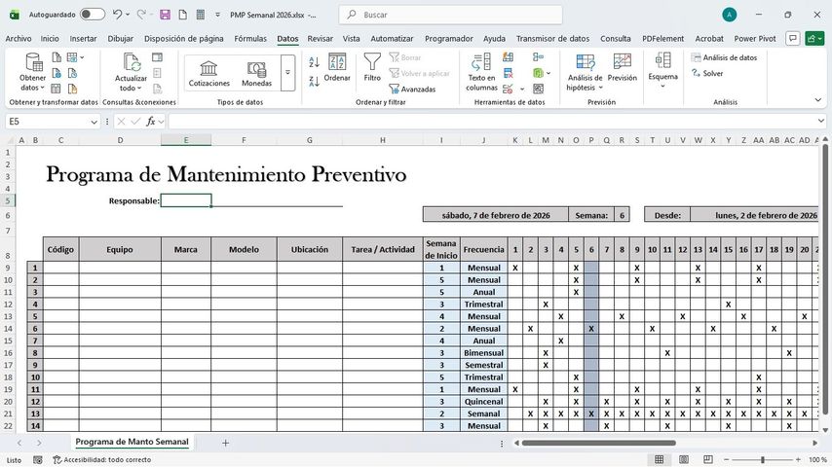Screen dimensions: 832x467
Task: Click the Insert Function fx icon
Action: [151, 122]
